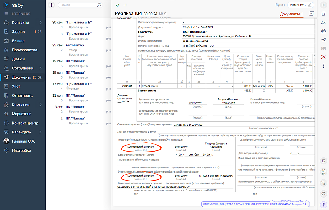Click the copy document icon
The width and height of the screenshot is (329, 210).
[x=323, y=14]
